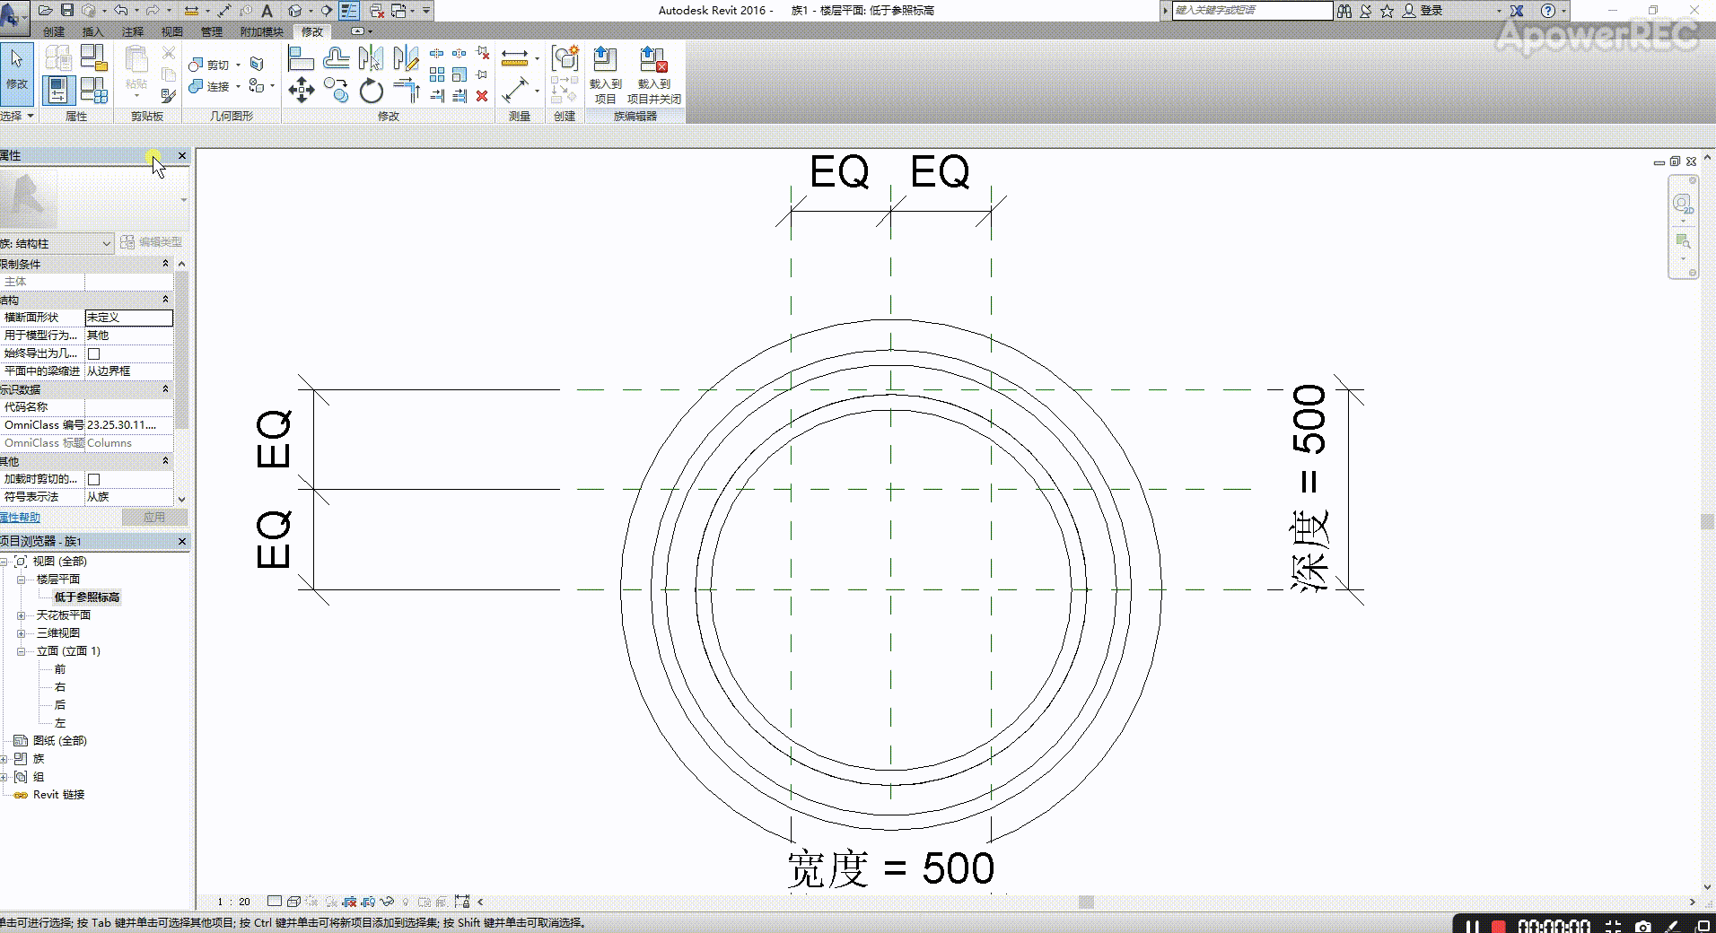Collapse the 楼层平面 tree node
The image size is (1716, 933).
(x=21, y=580)
